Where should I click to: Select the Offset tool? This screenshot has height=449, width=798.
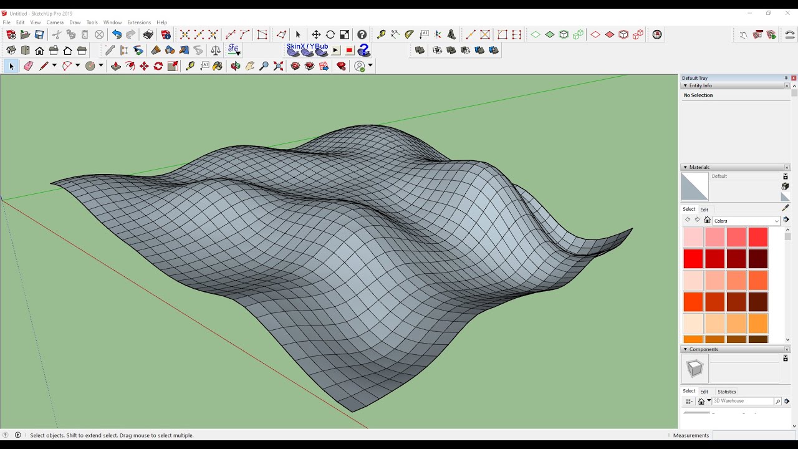click(x=130, y=66)
